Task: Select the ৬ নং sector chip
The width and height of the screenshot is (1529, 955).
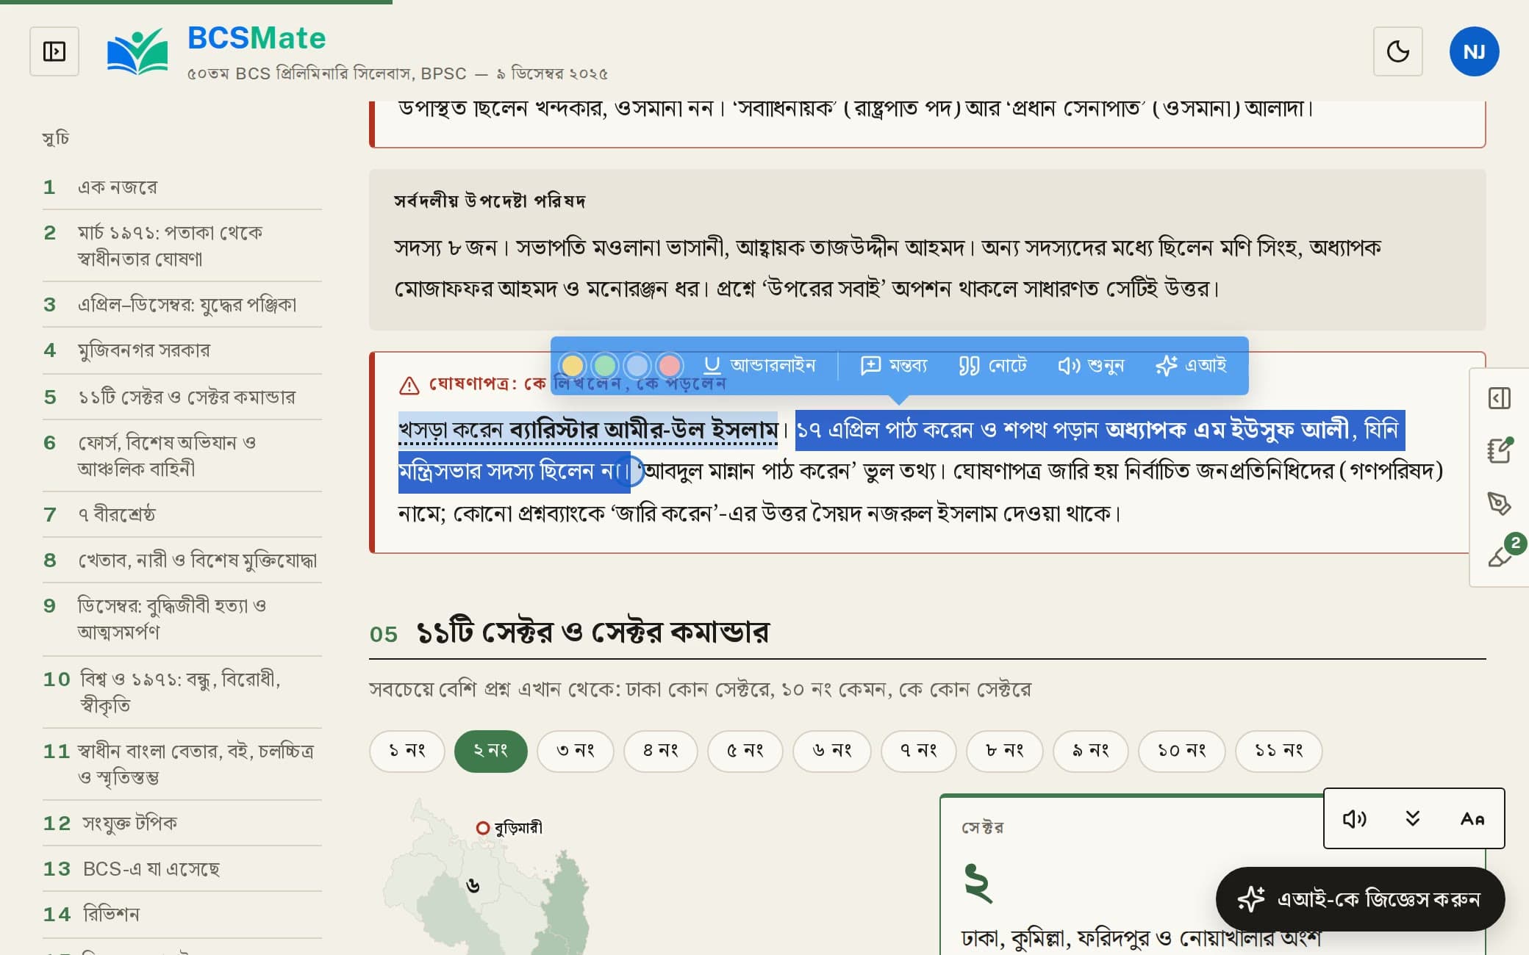Action: click(x=831, y=751)
